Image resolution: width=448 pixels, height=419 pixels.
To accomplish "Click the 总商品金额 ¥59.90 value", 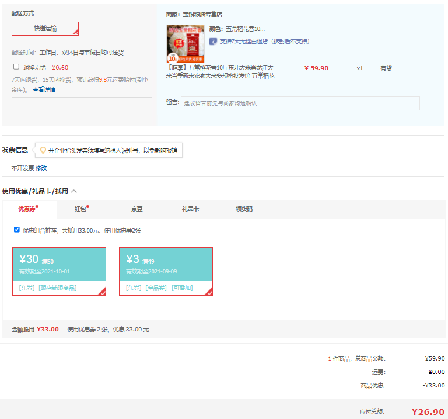I will [435, 359].
